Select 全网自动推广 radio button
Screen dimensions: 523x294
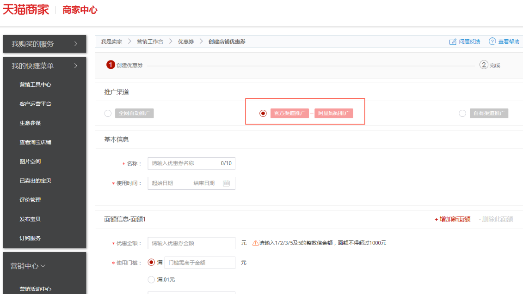[x=108, y=114]
